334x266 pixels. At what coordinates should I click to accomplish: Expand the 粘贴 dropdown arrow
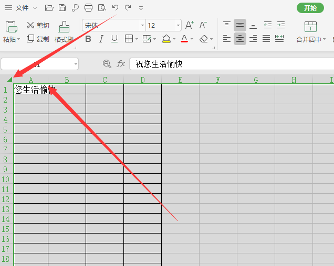19,39
